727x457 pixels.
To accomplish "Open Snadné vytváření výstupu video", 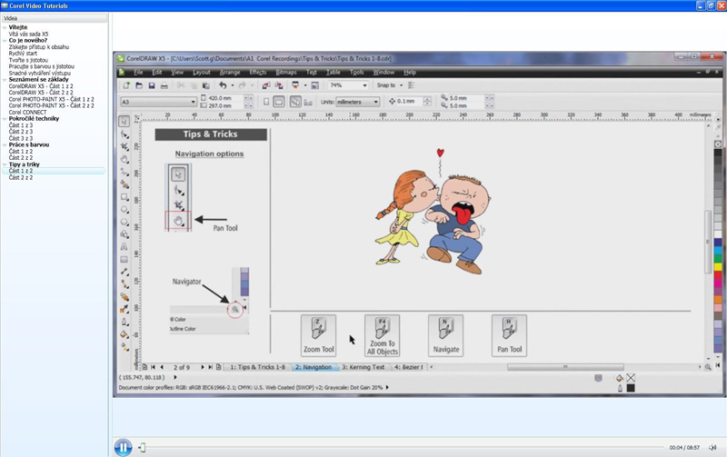I will (x=39, y=74).
